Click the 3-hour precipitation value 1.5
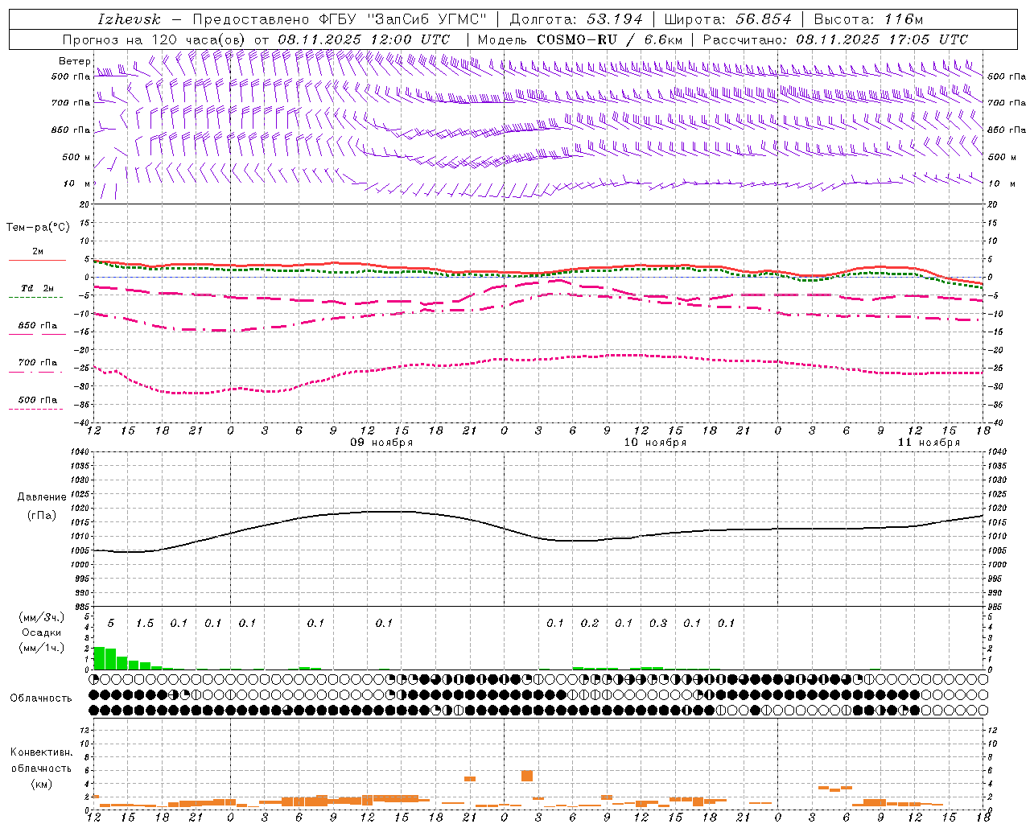The height and width of the screenshot is (824, 1030). [145, 623]
